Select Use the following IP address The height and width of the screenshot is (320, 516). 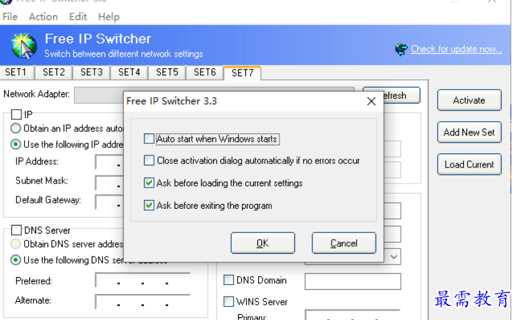point(15,145)
